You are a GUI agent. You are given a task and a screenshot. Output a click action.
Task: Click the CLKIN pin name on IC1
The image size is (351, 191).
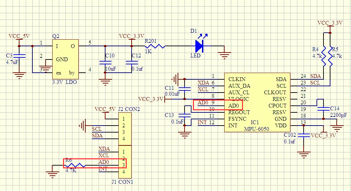coord(237,79)
